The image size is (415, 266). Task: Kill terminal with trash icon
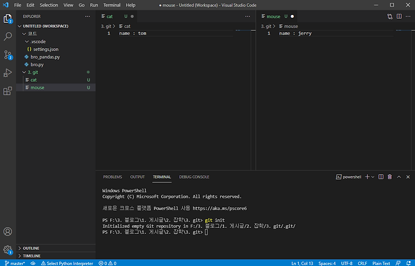point(390,177)
